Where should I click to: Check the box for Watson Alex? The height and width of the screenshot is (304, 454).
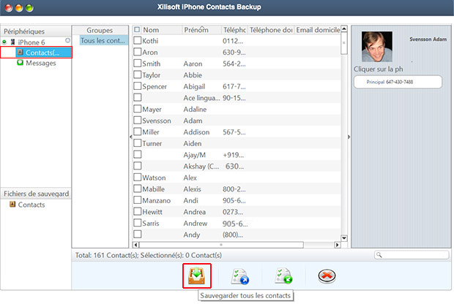[137, 177]
